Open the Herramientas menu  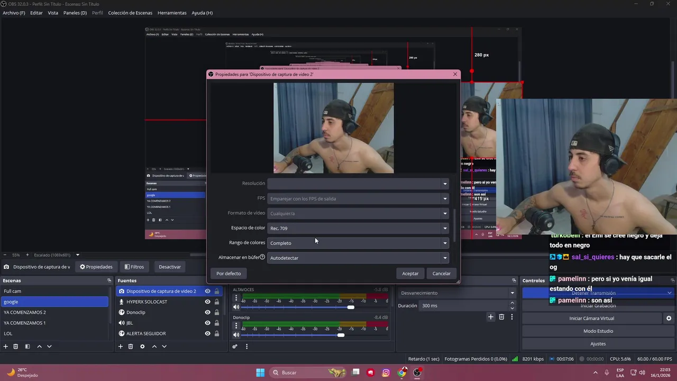point(172,13)
